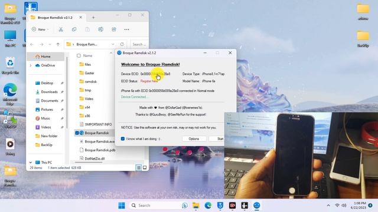
Task: Refresh the Explorer folder view
Action: (122, 44)
